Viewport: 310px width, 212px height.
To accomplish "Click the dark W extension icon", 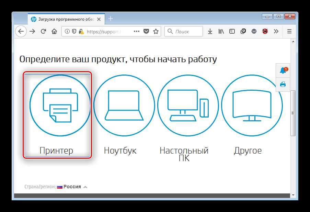I will click(x=254, y=31).
